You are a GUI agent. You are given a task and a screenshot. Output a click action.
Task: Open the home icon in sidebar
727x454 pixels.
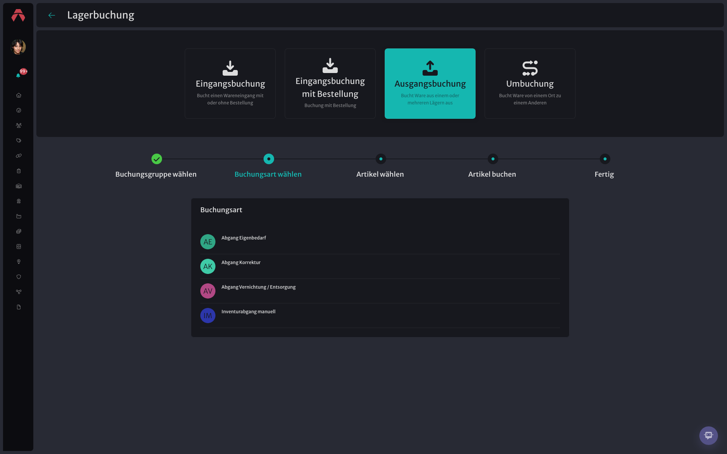pos(19,95)
